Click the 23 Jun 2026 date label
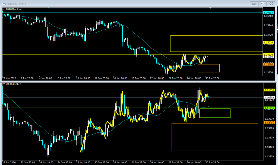Screen dimensions: 278x165 [x=9, y=162]
